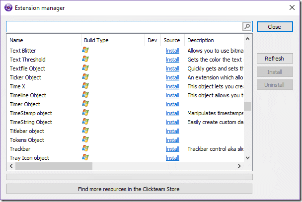Click the Description column header
302x202 pixels.
(214, 40)
